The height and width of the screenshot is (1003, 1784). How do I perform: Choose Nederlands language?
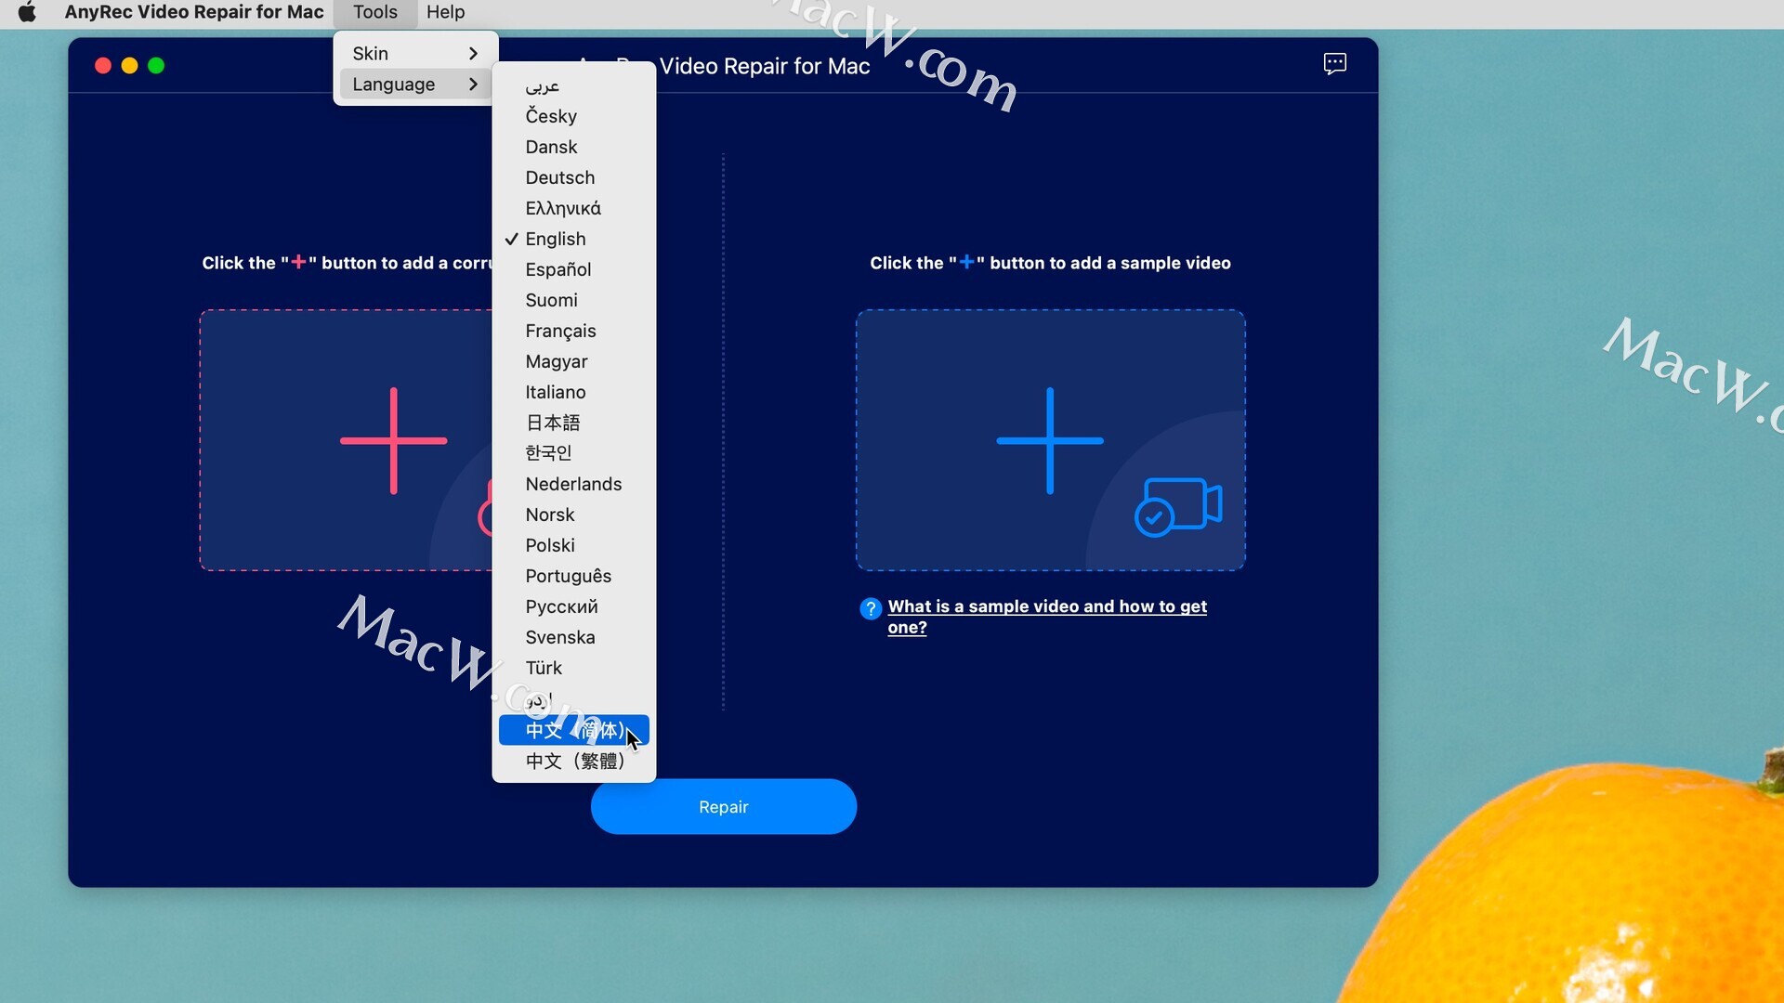tap(574, 484)
